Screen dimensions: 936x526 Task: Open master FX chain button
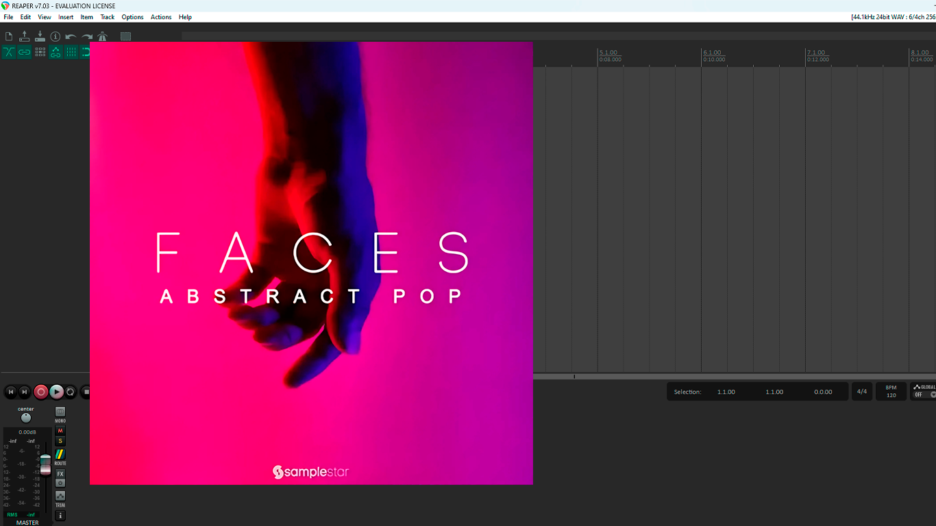(x=60, y=474)
